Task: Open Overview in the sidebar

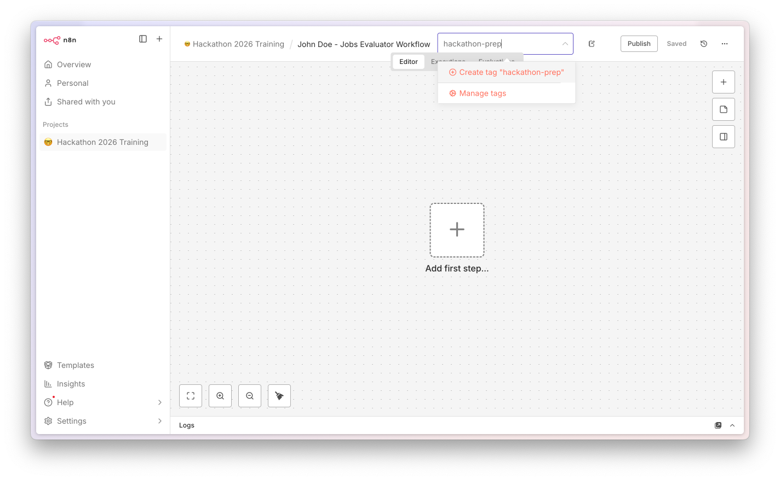Action: coord(103,65)
